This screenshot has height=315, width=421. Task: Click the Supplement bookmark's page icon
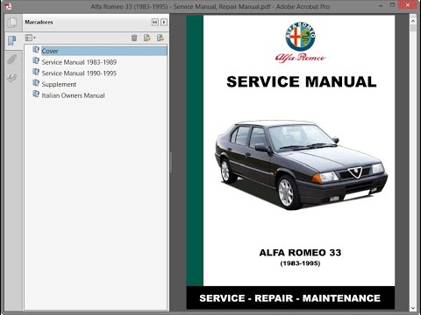(36, 83)
